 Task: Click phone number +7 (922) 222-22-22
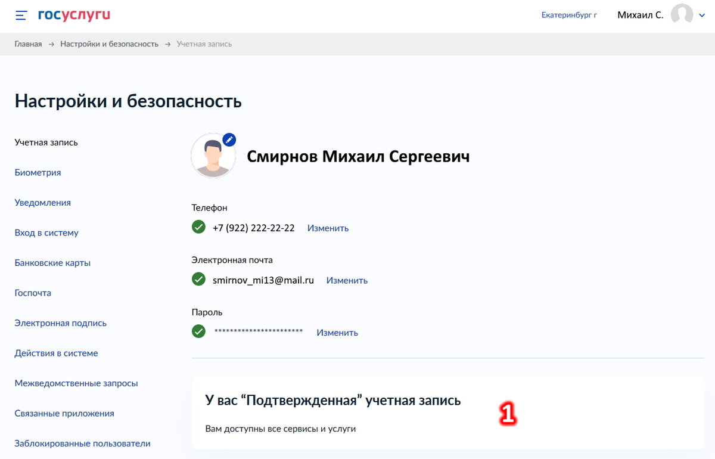tap(254, 228)
